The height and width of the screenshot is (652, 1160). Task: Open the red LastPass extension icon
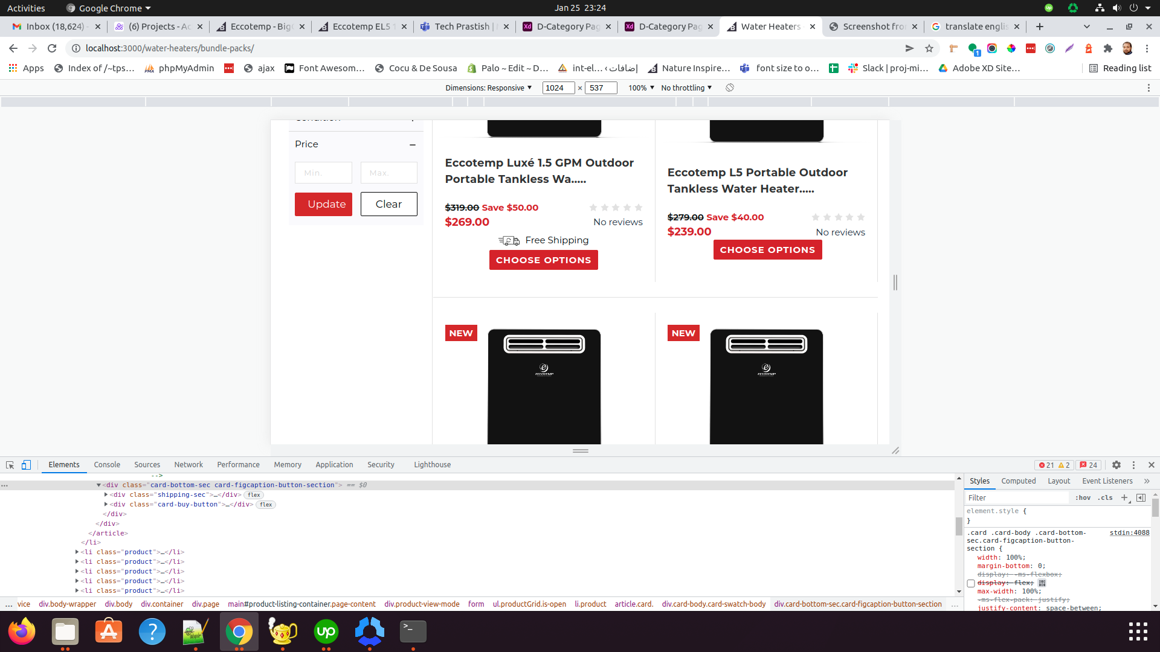pyautogui.click(x=1031, y=48)
